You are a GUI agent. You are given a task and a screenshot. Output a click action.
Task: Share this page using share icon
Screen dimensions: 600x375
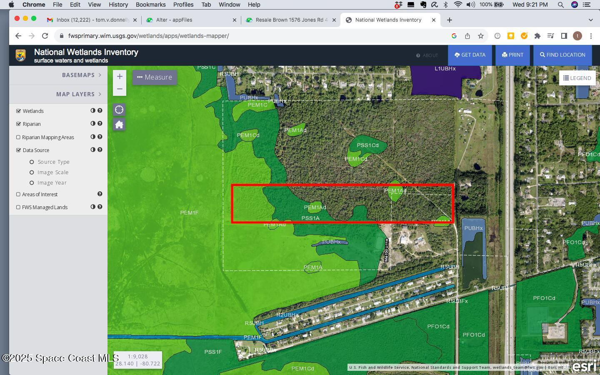[467, 36]
